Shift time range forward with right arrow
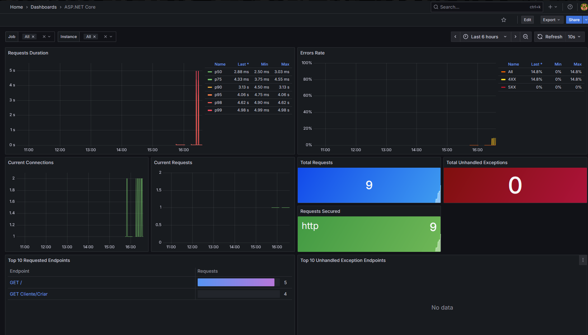The height and width of the screenshot is (335, 588). click(x=515, y=37)
